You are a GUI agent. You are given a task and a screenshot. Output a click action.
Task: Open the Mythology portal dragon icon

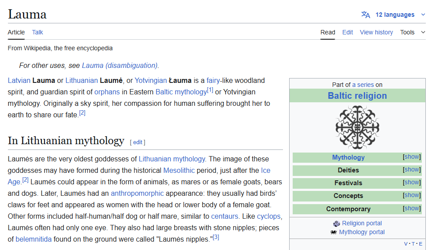[334, 232]
